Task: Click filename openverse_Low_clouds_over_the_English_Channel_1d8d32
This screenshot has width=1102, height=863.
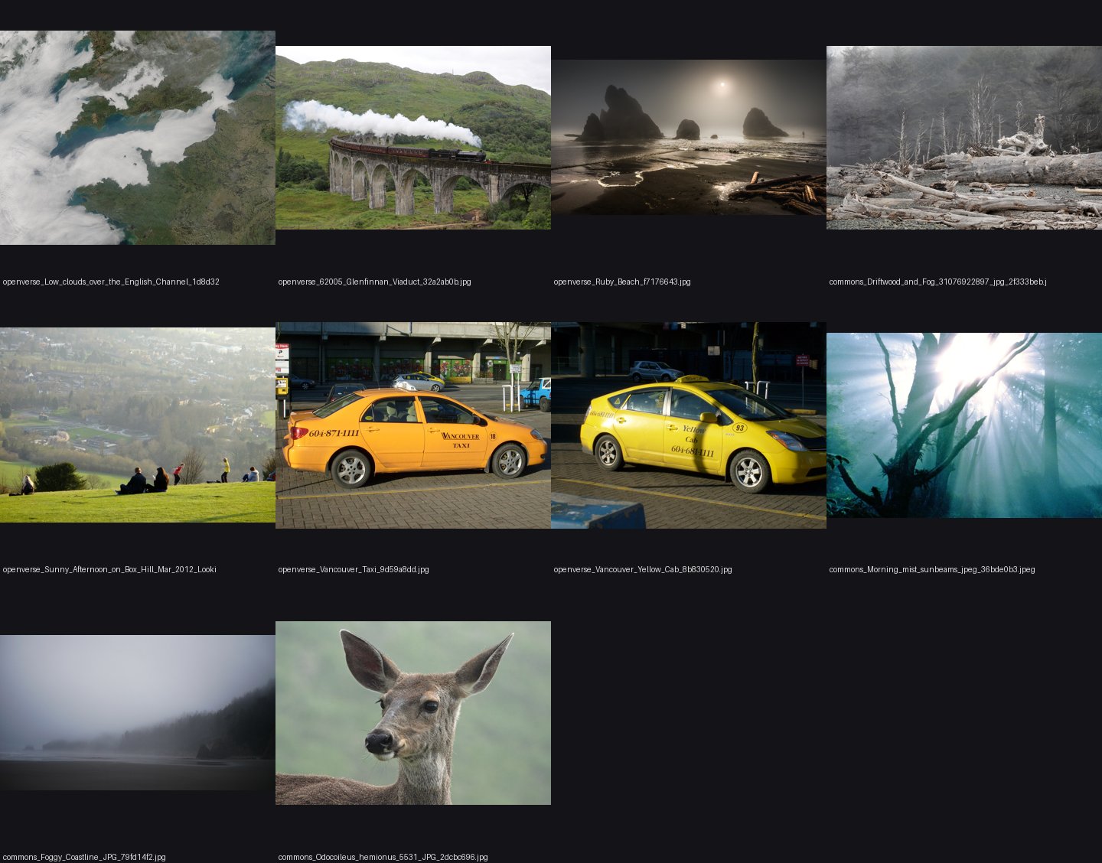Action: (x=111, y=282)
